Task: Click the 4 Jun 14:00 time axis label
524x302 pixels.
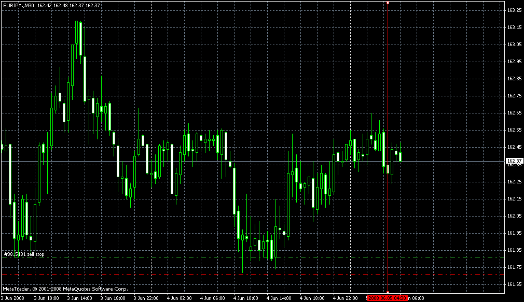Action: click(x=279, y=298)
